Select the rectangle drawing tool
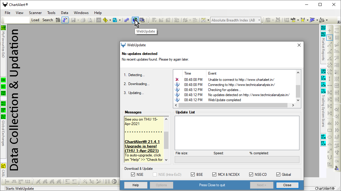Viewport: 341px width, 191px height. point(330,130)
